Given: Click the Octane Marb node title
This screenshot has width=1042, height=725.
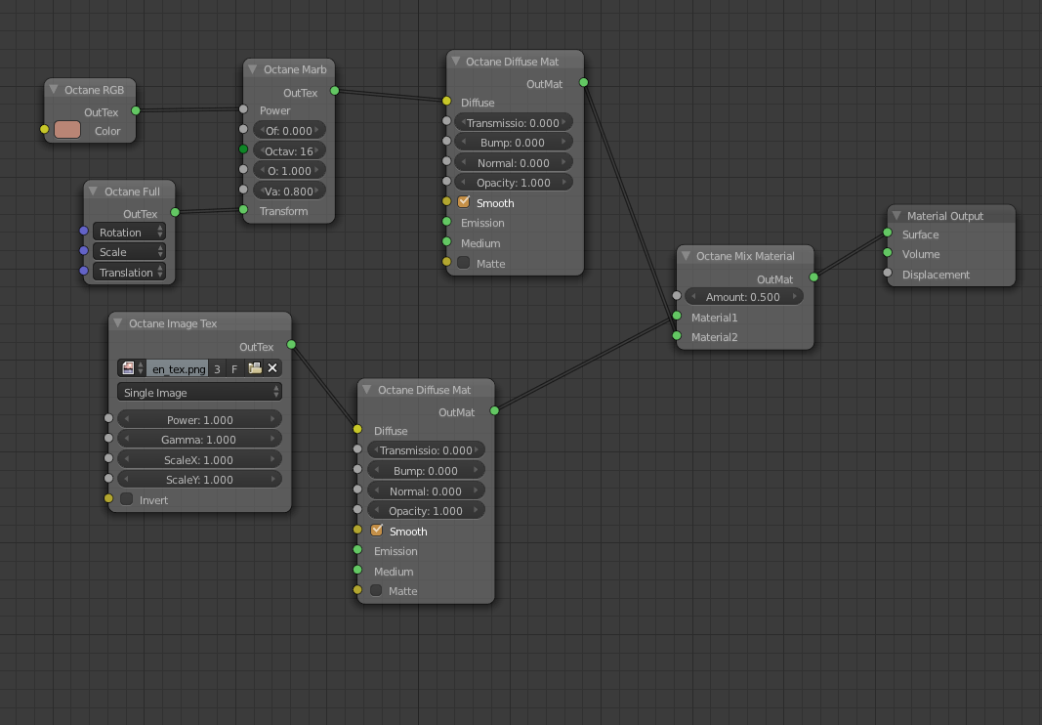Looking at the screenshot, I should tap(295, 69).
